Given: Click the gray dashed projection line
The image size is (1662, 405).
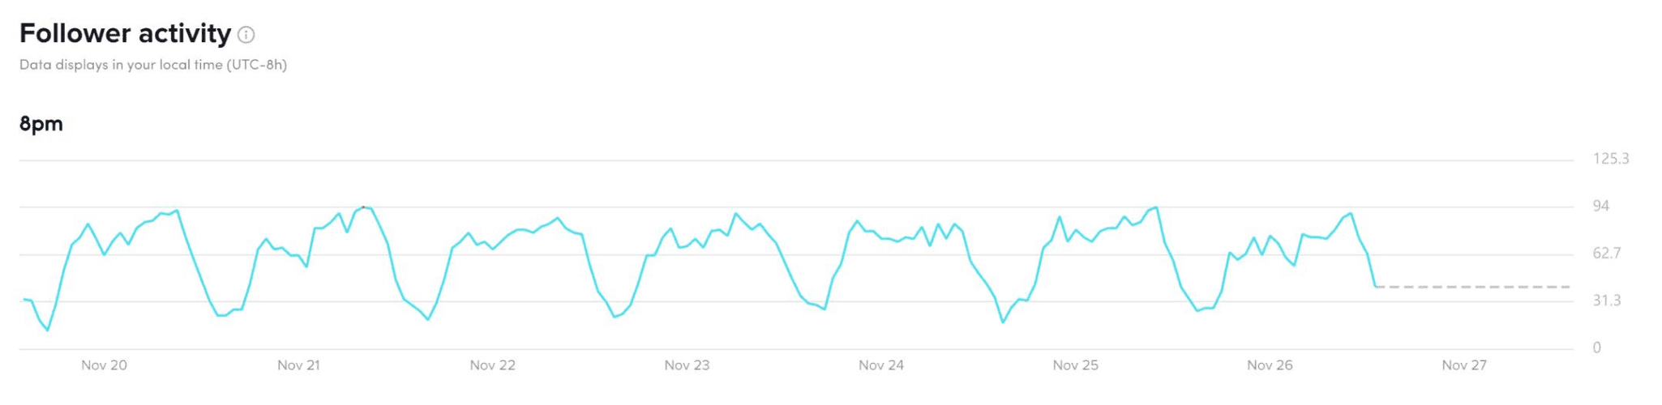Looking at the screenshot, I should 1473,287.
